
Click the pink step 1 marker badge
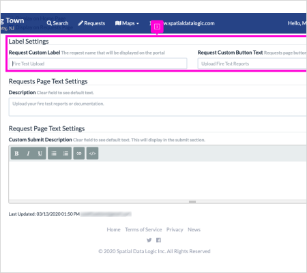pyautogui.click(x=157, y=27)
